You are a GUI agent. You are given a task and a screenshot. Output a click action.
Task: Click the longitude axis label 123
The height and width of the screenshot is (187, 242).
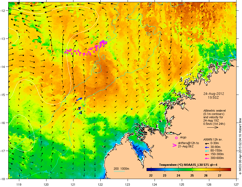pos(128,184)
